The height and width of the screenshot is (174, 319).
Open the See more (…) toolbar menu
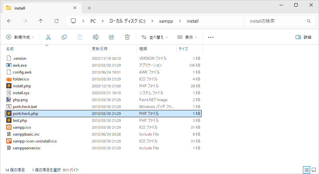[x=211, y=37]
